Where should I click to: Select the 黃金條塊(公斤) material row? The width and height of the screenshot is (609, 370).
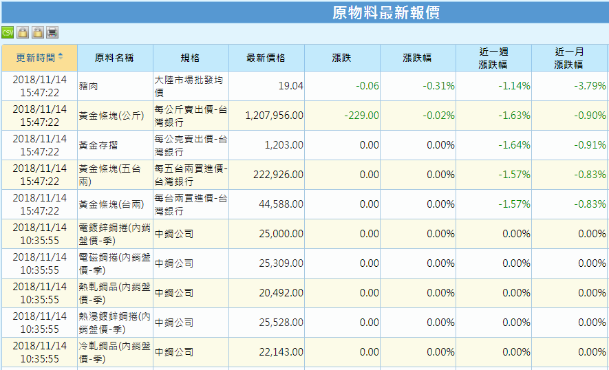[x=111, y=116]
